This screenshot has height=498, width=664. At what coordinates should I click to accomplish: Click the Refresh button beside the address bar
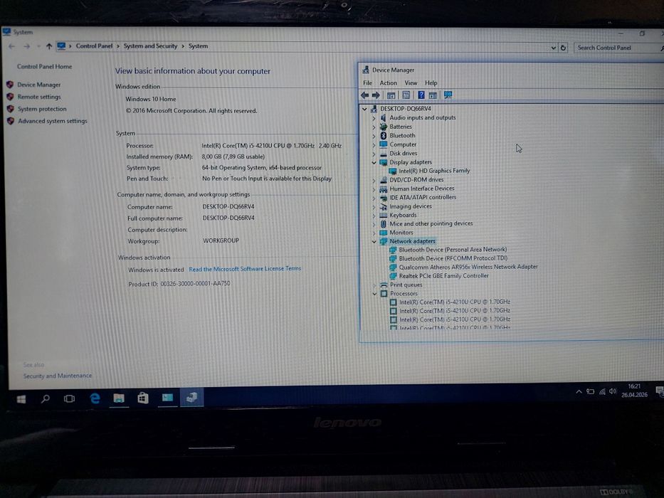click(x=563, y=48)
